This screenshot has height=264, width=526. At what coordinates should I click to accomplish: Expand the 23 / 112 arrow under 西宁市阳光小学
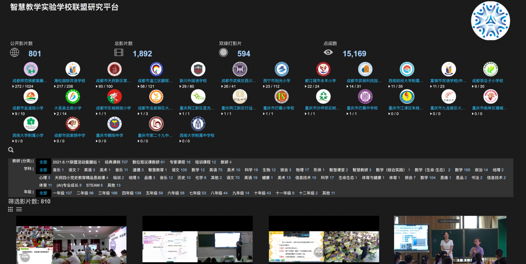pos(264,87)
